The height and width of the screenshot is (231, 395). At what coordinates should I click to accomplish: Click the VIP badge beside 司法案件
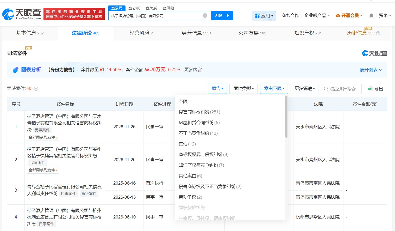pos(28,48)
